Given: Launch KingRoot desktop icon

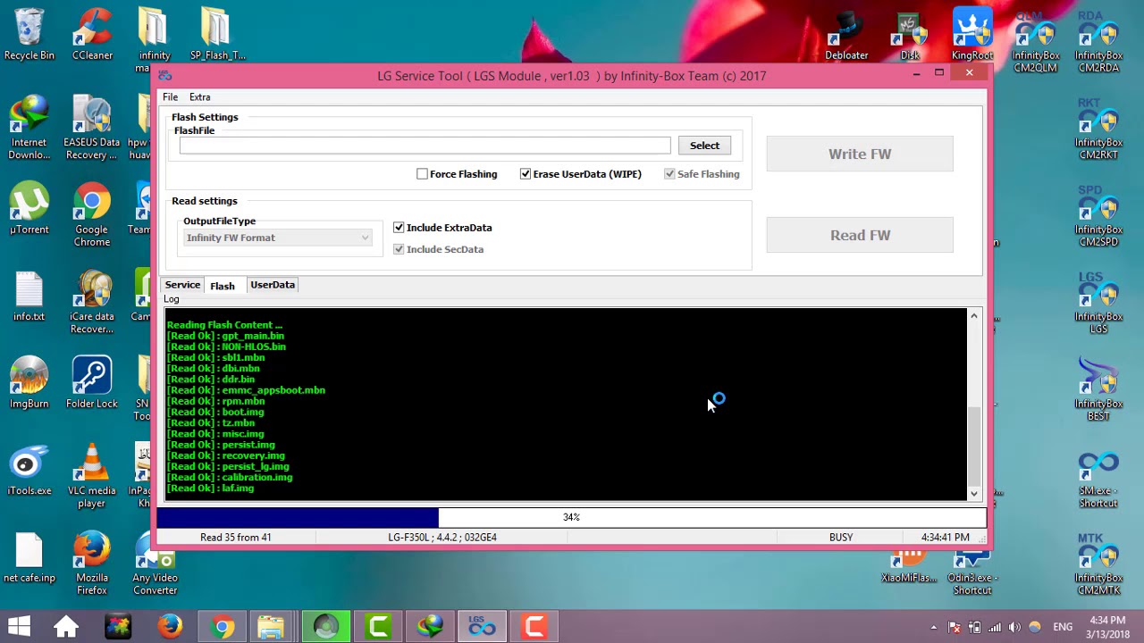Looking at the screenshot, I should click(972, 34).
